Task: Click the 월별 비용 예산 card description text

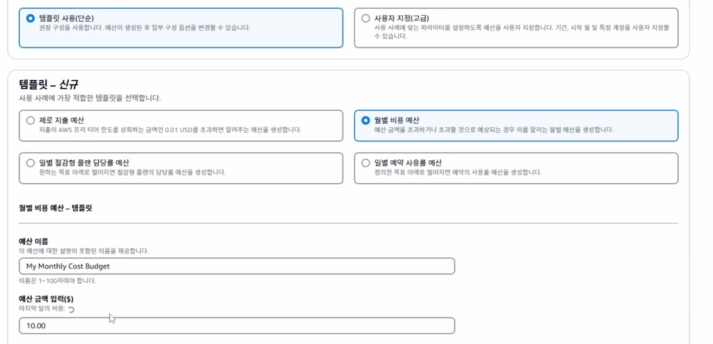Action: 494,130
